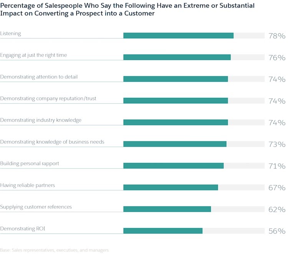Click the 73% value label
The width and height of the screenshot is (288, 254).
pos(277,144)
